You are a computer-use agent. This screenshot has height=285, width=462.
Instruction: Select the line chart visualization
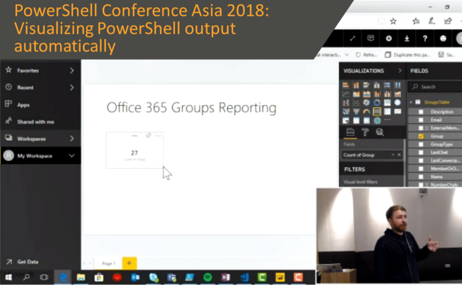pyautogui.click(x=346, y=94)
